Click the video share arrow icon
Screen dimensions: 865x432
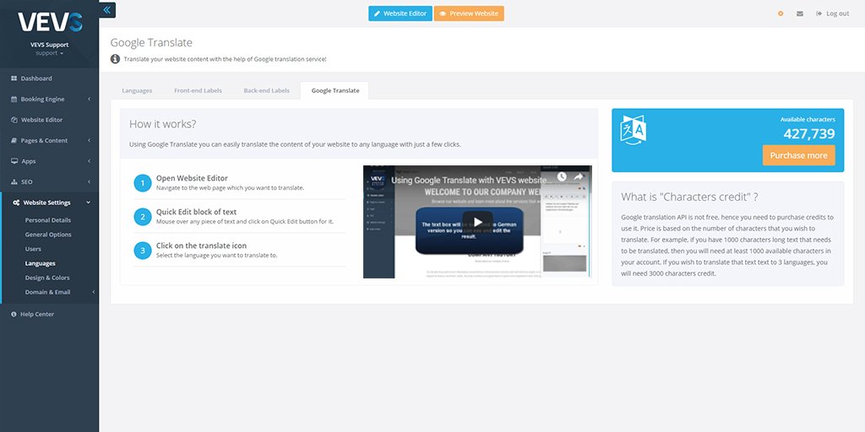(579, 177)
